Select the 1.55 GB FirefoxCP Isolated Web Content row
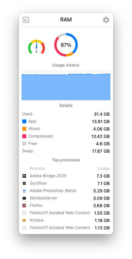 tap(66, 213)
